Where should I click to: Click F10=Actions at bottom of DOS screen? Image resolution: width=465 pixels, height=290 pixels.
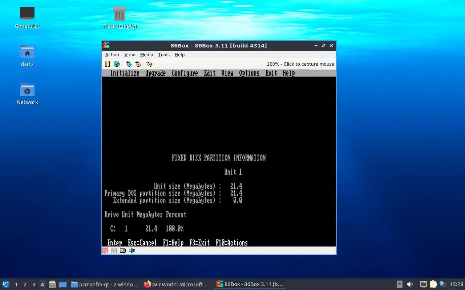pos(231,243)
